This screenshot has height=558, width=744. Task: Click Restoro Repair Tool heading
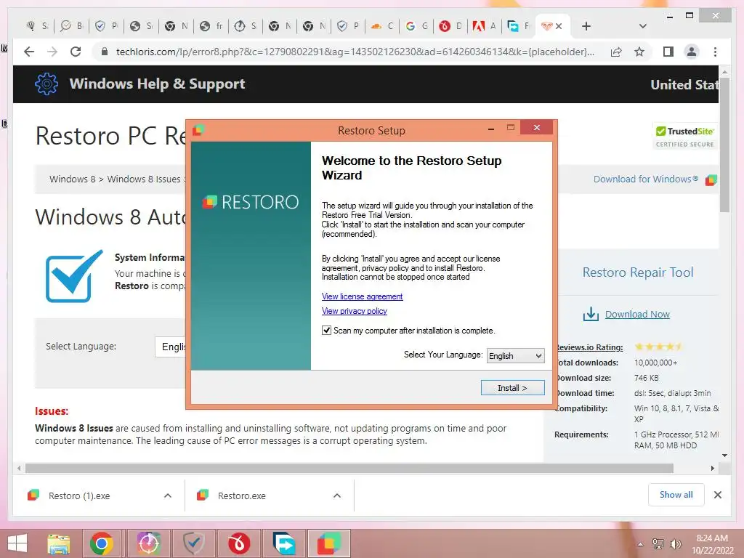638,272
